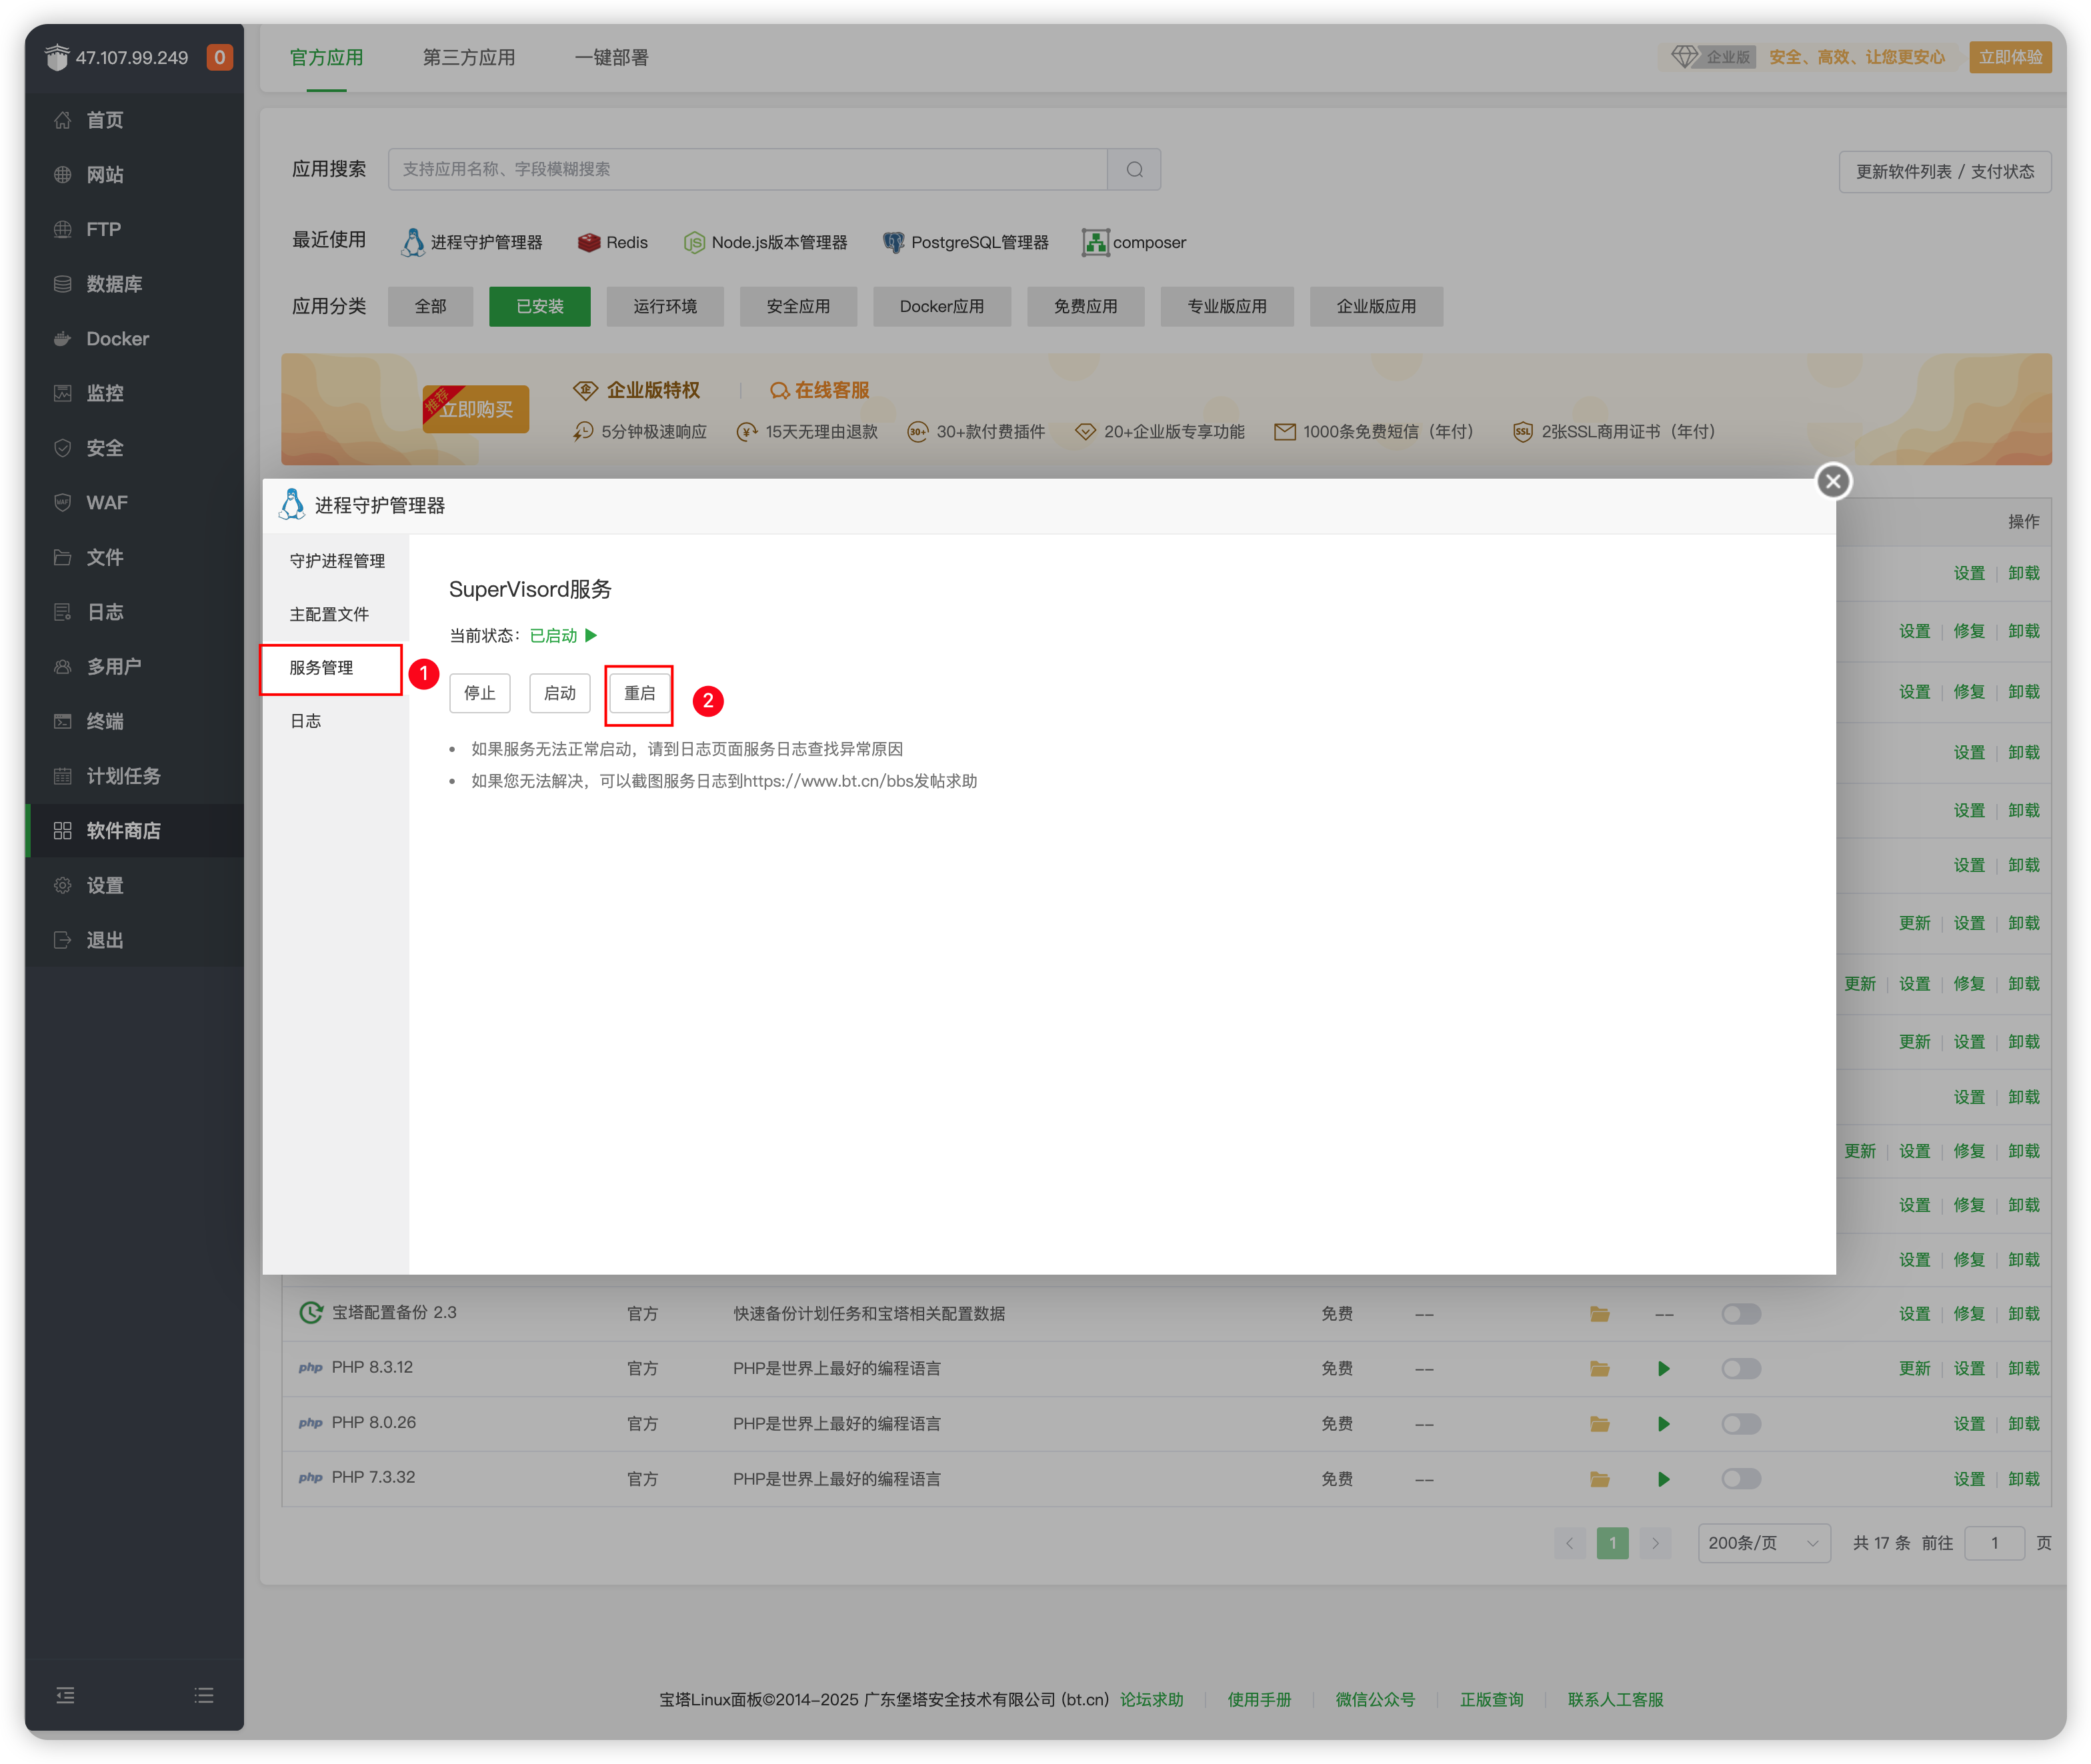Viewport: 2091px width, 1764px height.
Task: Go to the next page arrow
Action: point(1655,1543)
